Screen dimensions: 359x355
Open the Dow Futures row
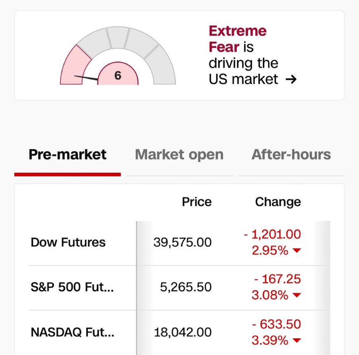(x=180, y=242)
